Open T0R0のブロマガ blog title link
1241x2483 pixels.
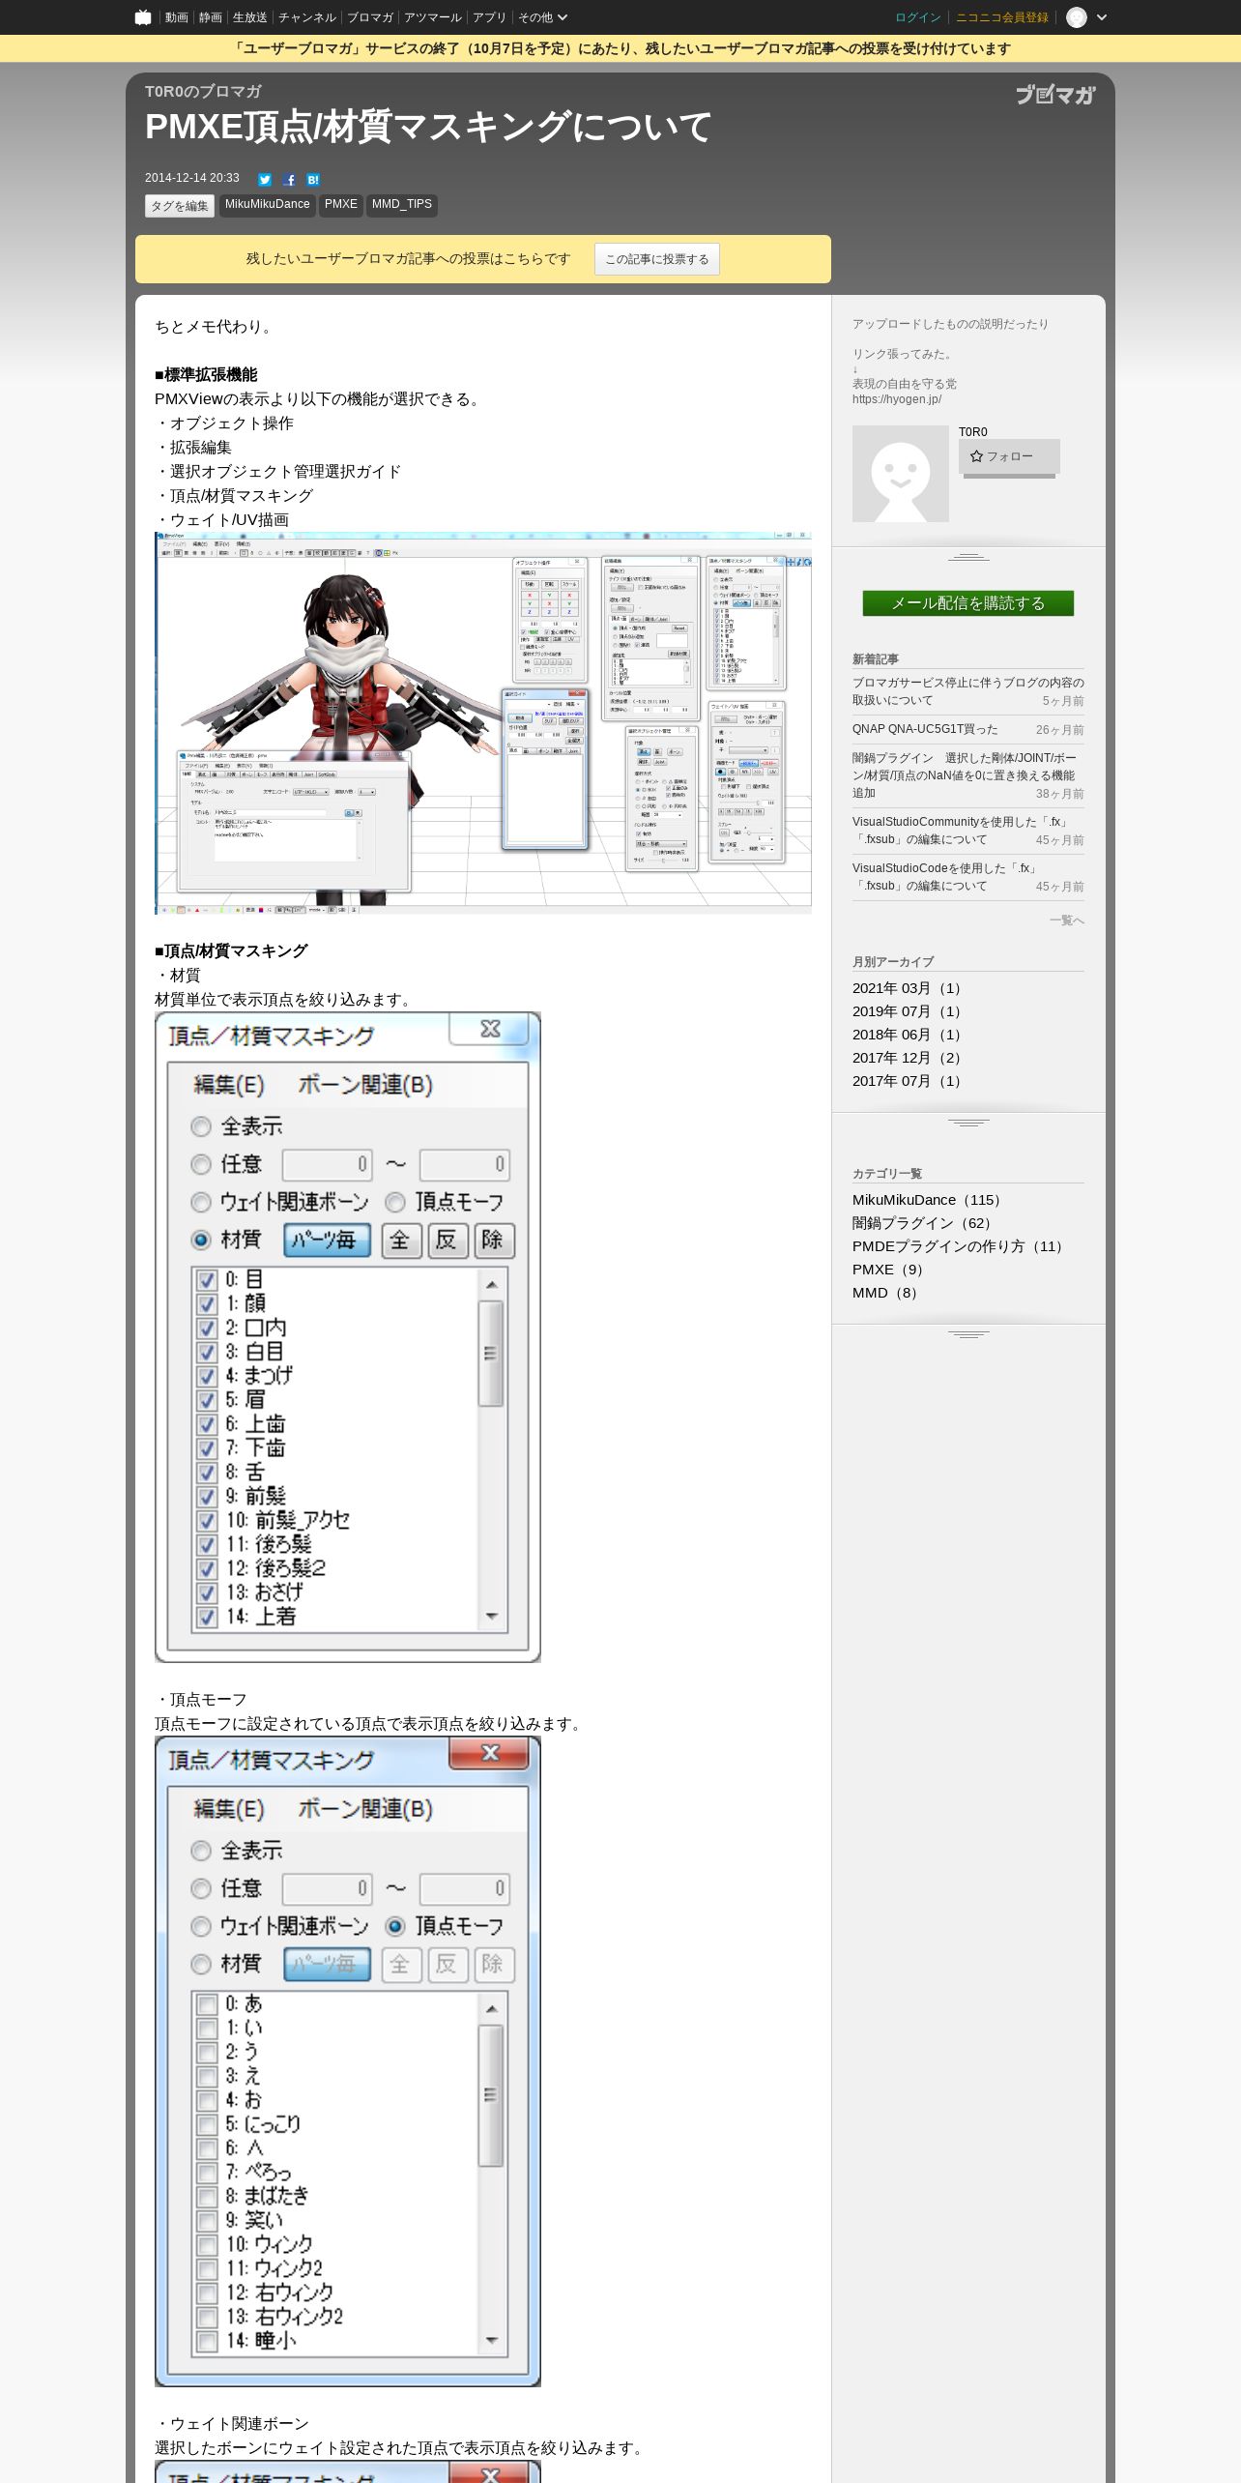point(203,92)
